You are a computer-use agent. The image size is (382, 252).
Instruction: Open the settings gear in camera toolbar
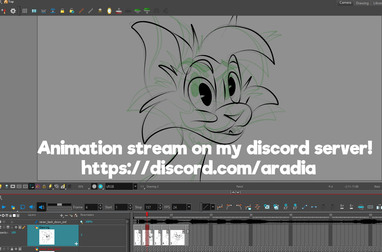click(x=13, y=11)
